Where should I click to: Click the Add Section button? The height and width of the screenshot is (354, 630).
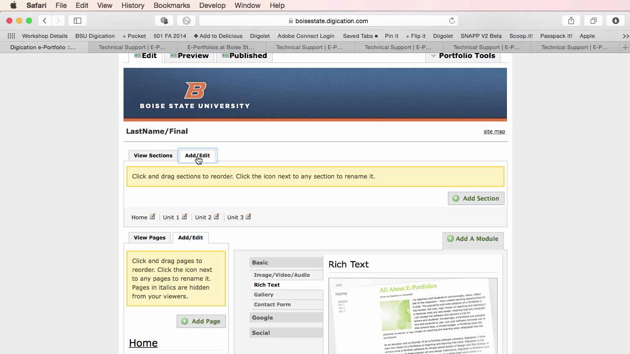point(476,198)
